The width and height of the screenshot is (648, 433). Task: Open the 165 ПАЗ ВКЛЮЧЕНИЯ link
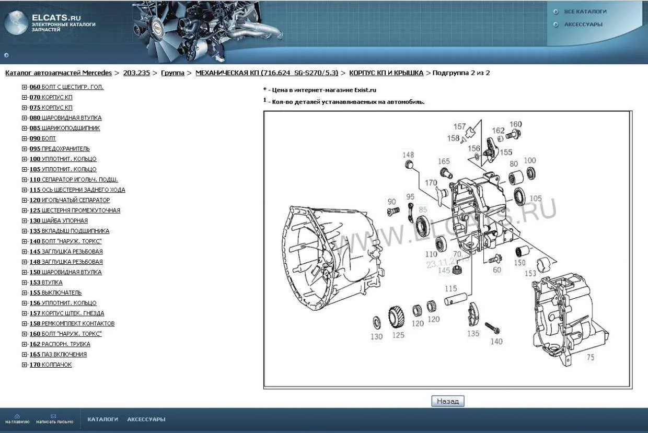pyautogui.click(x=59, y=354)
